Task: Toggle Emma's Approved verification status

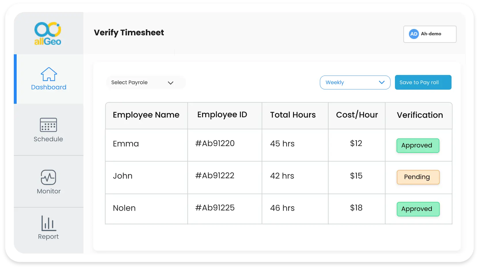Action: click(418, 145)
